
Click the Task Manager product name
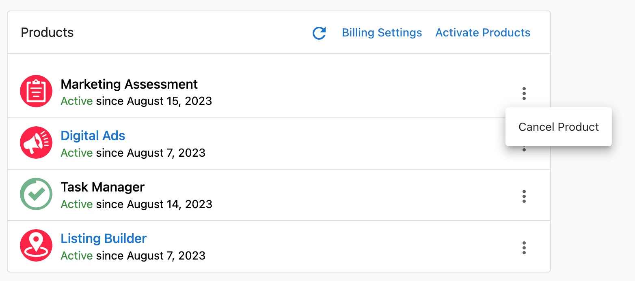click(102, 187)
